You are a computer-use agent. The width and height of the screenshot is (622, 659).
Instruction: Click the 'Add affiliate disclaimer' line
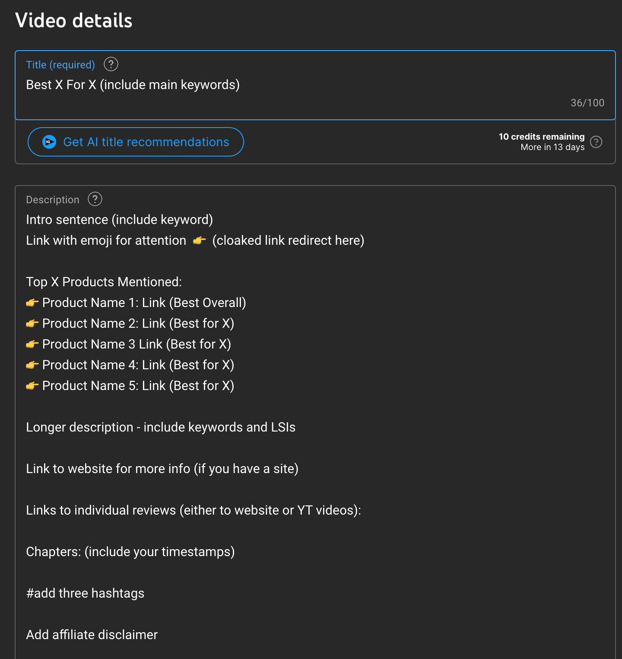(92, 635)
